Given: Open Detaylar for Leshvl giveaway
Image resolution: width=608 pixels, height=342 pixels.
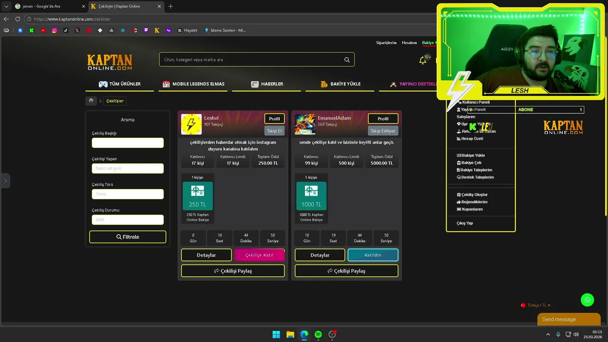Looking at the screenshot, I should point(206,255).
